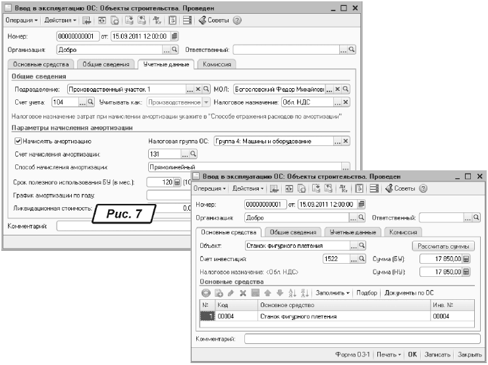Viewport: 488px width, 365px height.
Task: Open the Операция dropdown in front window
Action: (x=207, y=189)
